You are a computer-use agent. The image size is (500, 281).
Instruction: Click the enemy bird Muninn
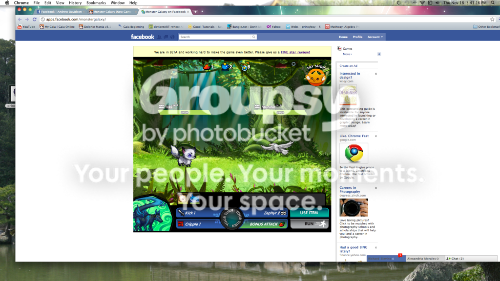276,147
